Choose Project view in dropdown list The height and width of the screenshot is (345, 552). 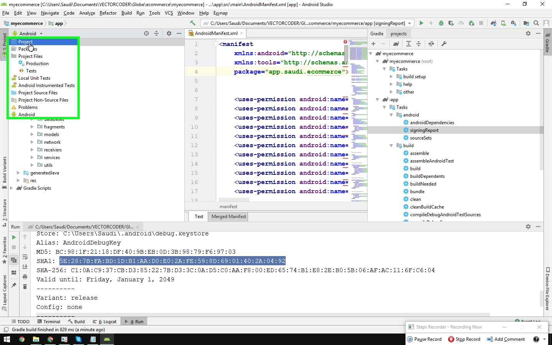pos(43,41)
